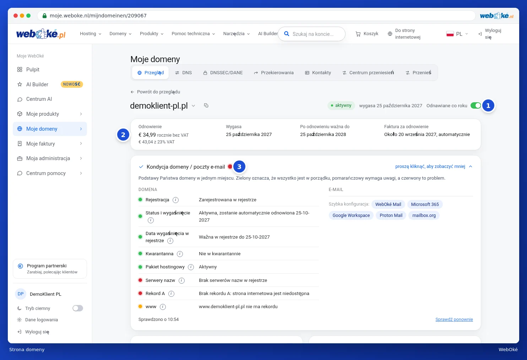527x360 pixels.
Task: Click info icon next to Kwarantanna
Action: [x=180, y=254]
